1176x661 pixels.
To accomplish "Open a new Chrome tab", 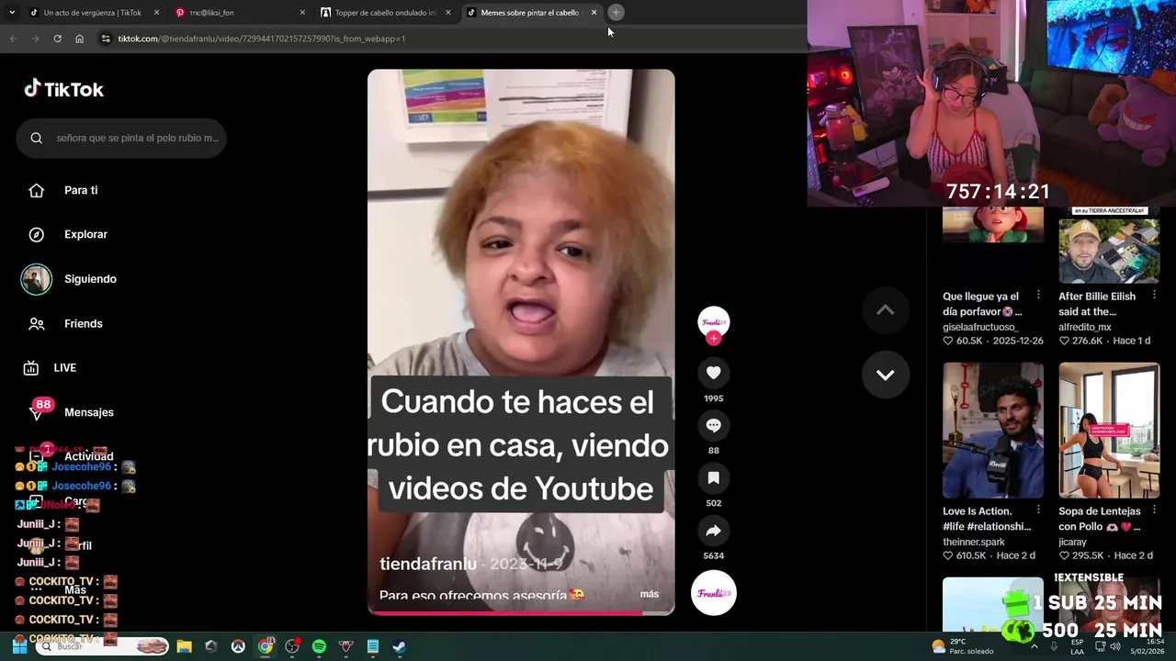I will pyautogui.click(x=616, y=12).
